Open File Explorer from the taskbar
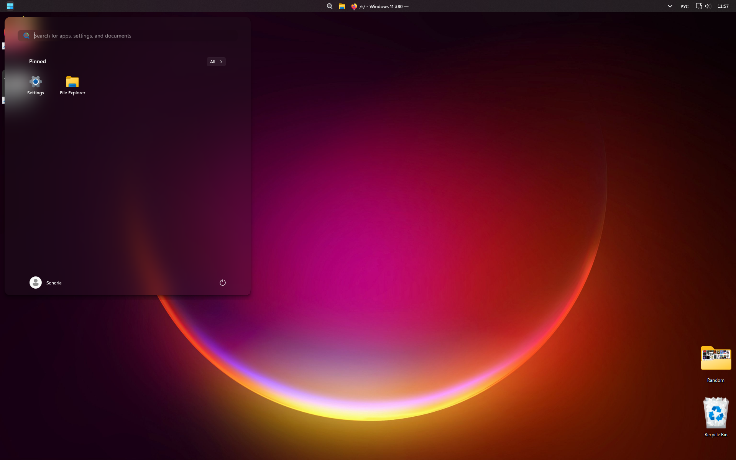This screenshot has width=736, height=460. point(342,6)
